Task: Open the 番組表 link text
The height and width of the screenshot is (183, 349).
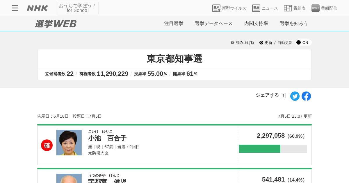Action: [300, 8]
